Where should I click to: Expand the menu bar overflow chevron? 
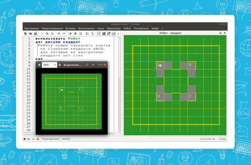click(x=162, y=28)
